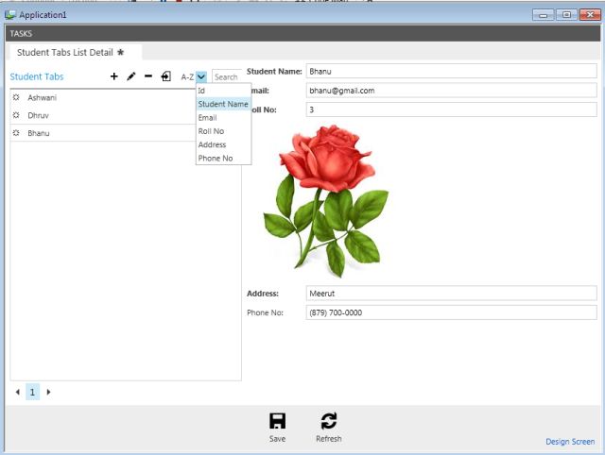
Task: Go to previous page arrow
Action: pos(17,391)
